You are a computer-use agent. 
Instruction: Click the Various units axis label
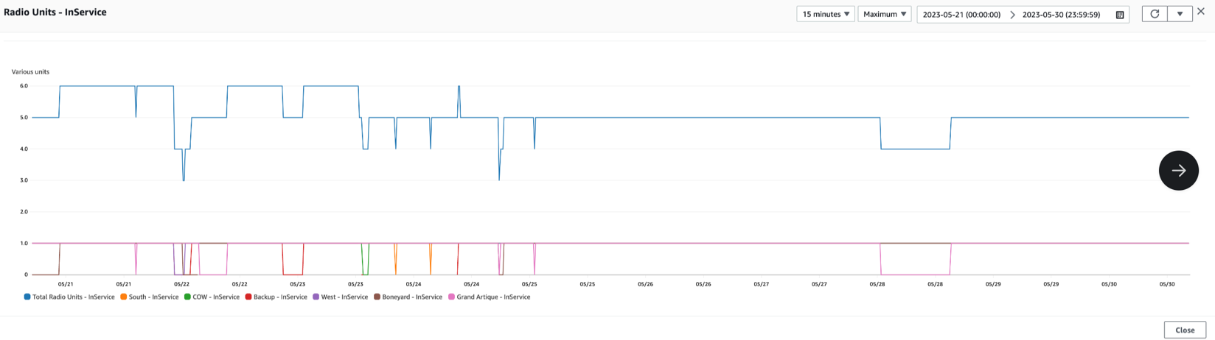point(30,71)
